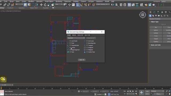Click the Mirror tool icon
Viewport: 171px width, 96px height.
[x=112, y=5]
